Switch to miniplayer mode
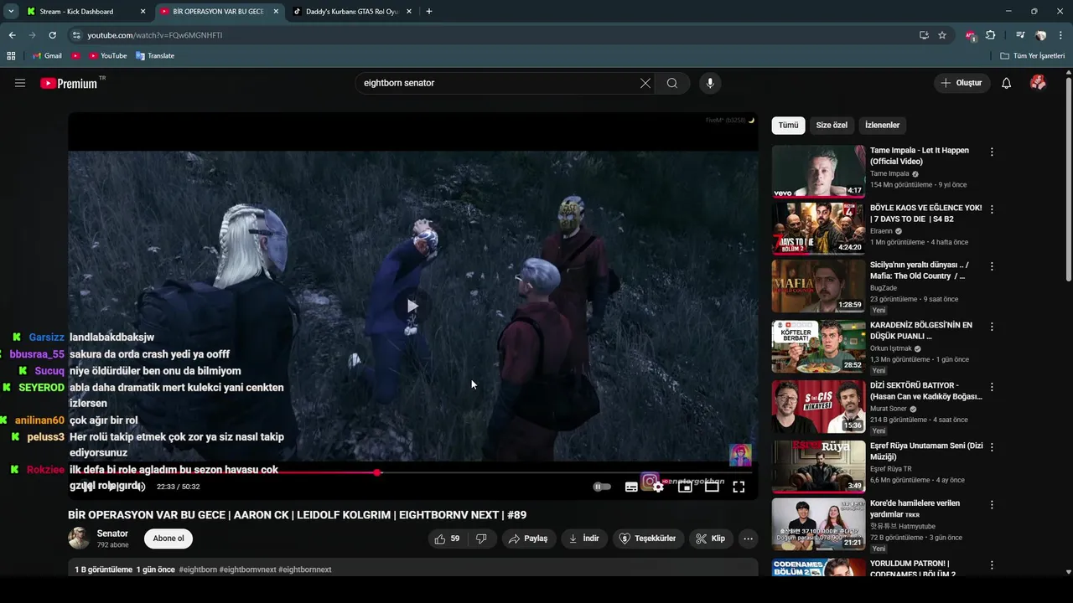 point(685,487)
